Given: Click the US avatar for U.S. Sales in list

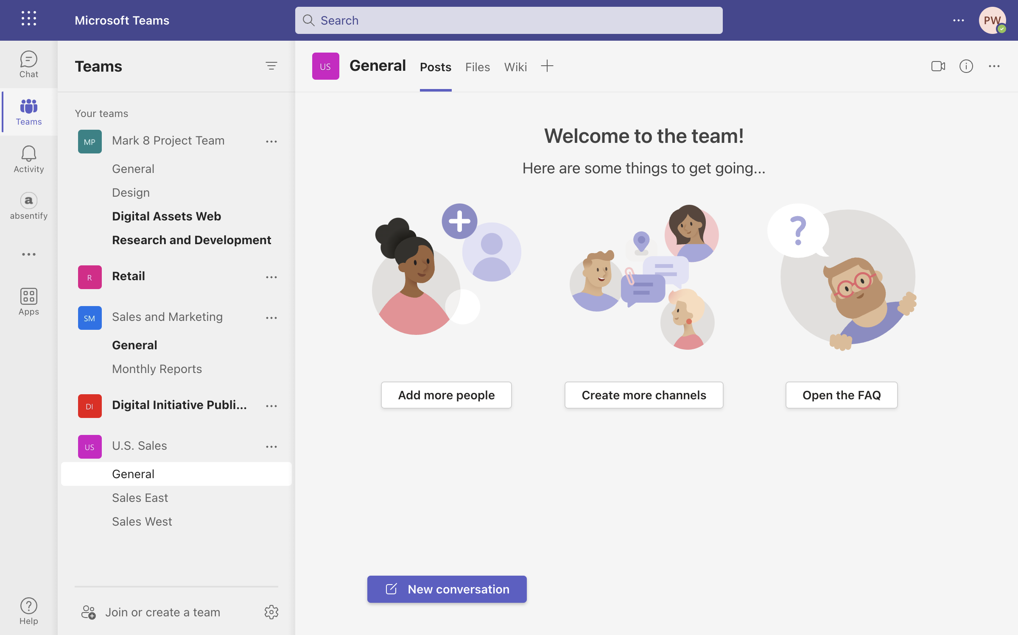Looking at the screenshot, I should pyautogui.click(x=90, y=447).
